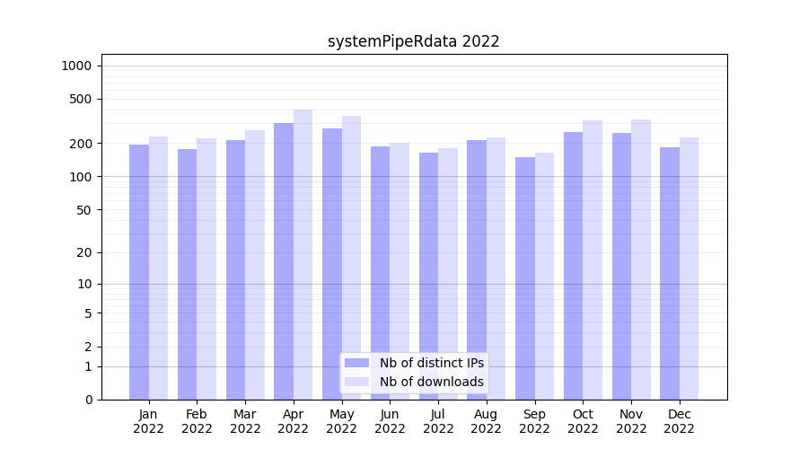Click the October downloads bar

click(x=593, y=260)
